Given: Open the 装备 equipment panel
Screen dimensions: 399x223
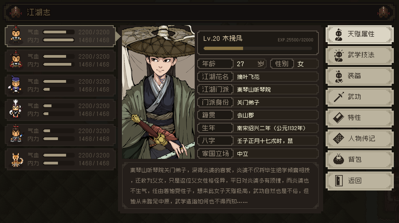Looking at the screenshot, I should tap(359, 76).
